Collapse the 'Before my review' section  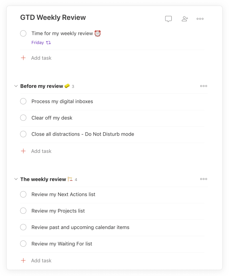[16, 86]
